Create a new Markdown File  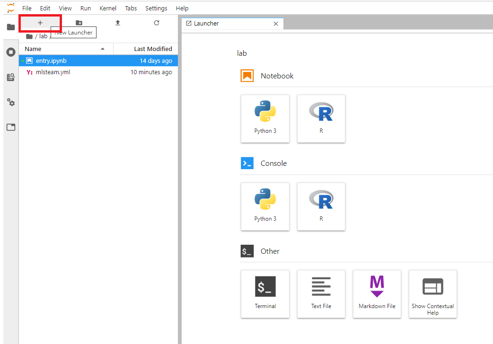pos(377,294)
